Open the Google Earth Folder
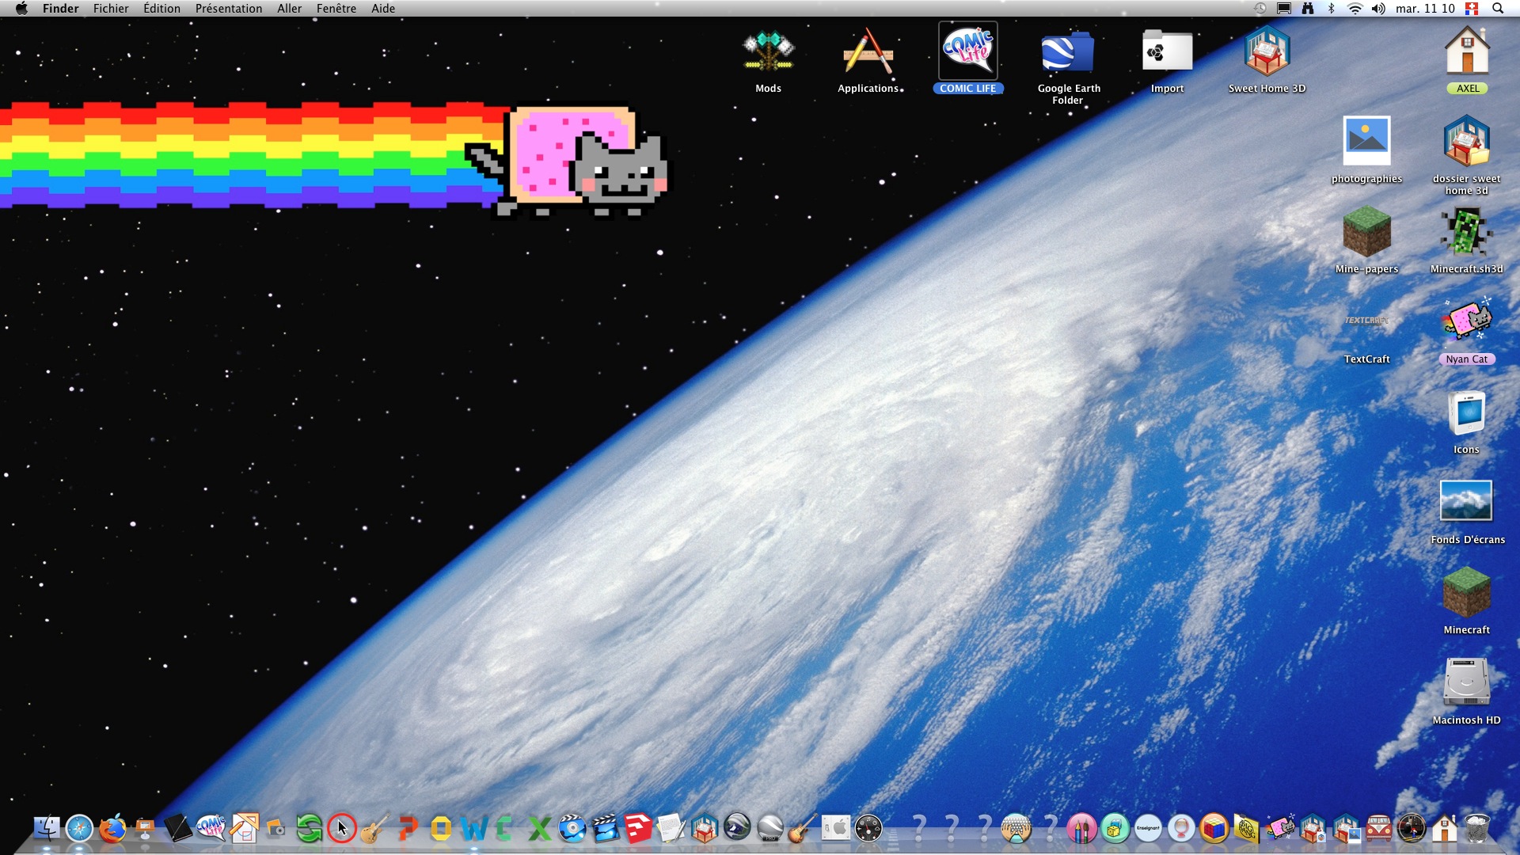 coord(1067,51)
